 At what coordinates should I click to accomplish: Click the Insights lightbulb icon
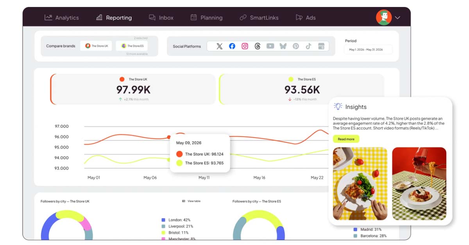click(338, 107)
